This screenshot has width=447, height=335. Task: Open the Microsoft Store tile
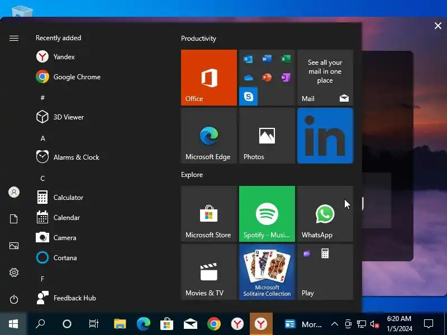tap(208, 214)
